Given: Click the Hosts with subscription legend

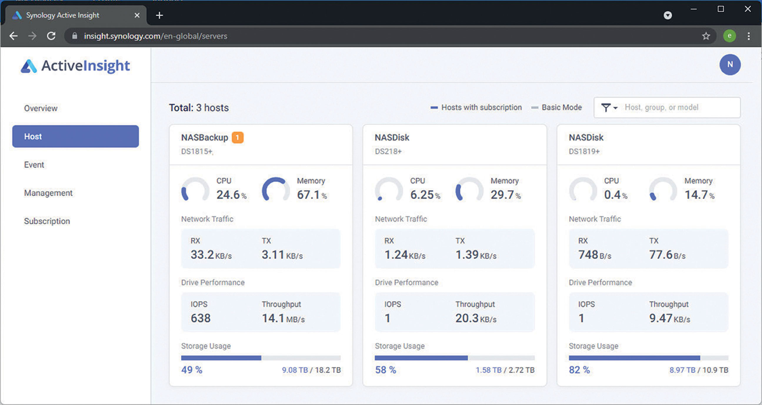Looking at the screenshot, I should tap(476, 107).
